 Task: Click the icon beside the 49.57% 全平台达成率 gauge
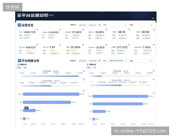[x=84, y=80]
